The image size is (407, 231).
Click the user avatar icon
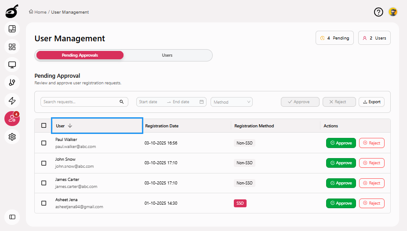click(x=393, y=12)
